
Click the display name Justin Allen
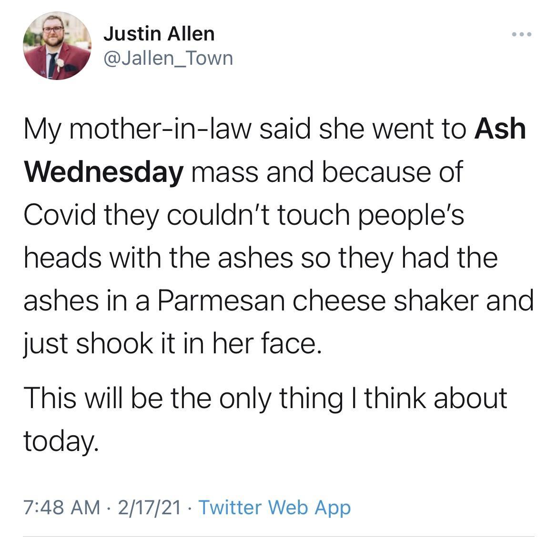(159, 33)
